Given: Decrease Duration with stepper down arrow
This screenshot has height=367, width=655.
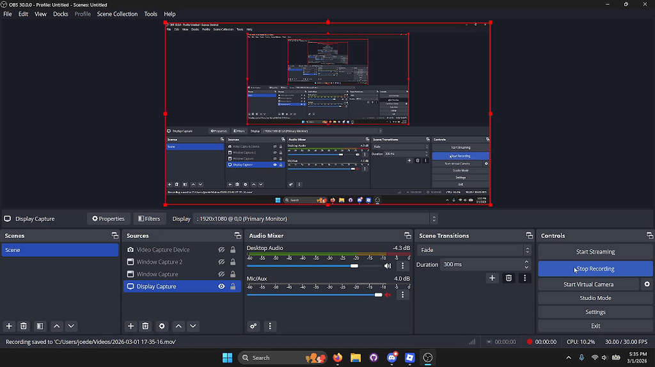Looking at the screenshot, I should tap(526, 267).
